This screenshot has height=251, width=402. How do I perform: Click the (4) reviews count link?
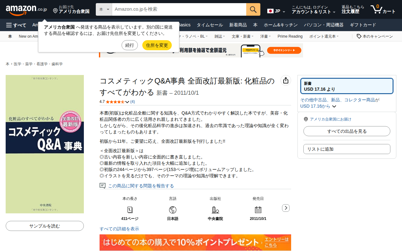(x=133, y=102)
